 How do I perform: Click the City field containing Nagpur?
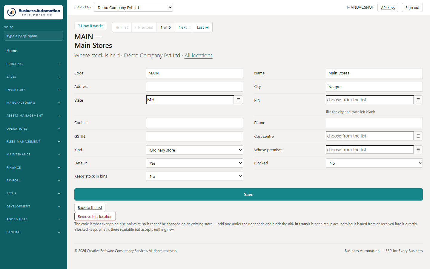coord(374,87)
